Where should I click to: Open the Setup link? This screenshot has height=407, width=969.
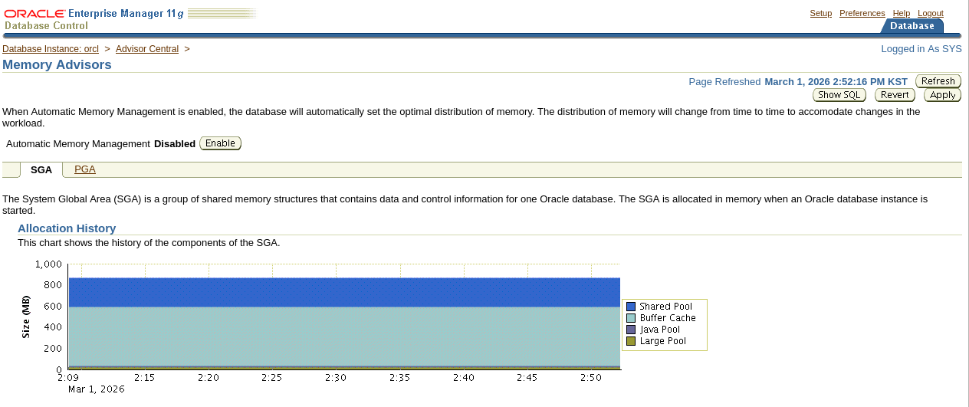click(x=820, y=14)
